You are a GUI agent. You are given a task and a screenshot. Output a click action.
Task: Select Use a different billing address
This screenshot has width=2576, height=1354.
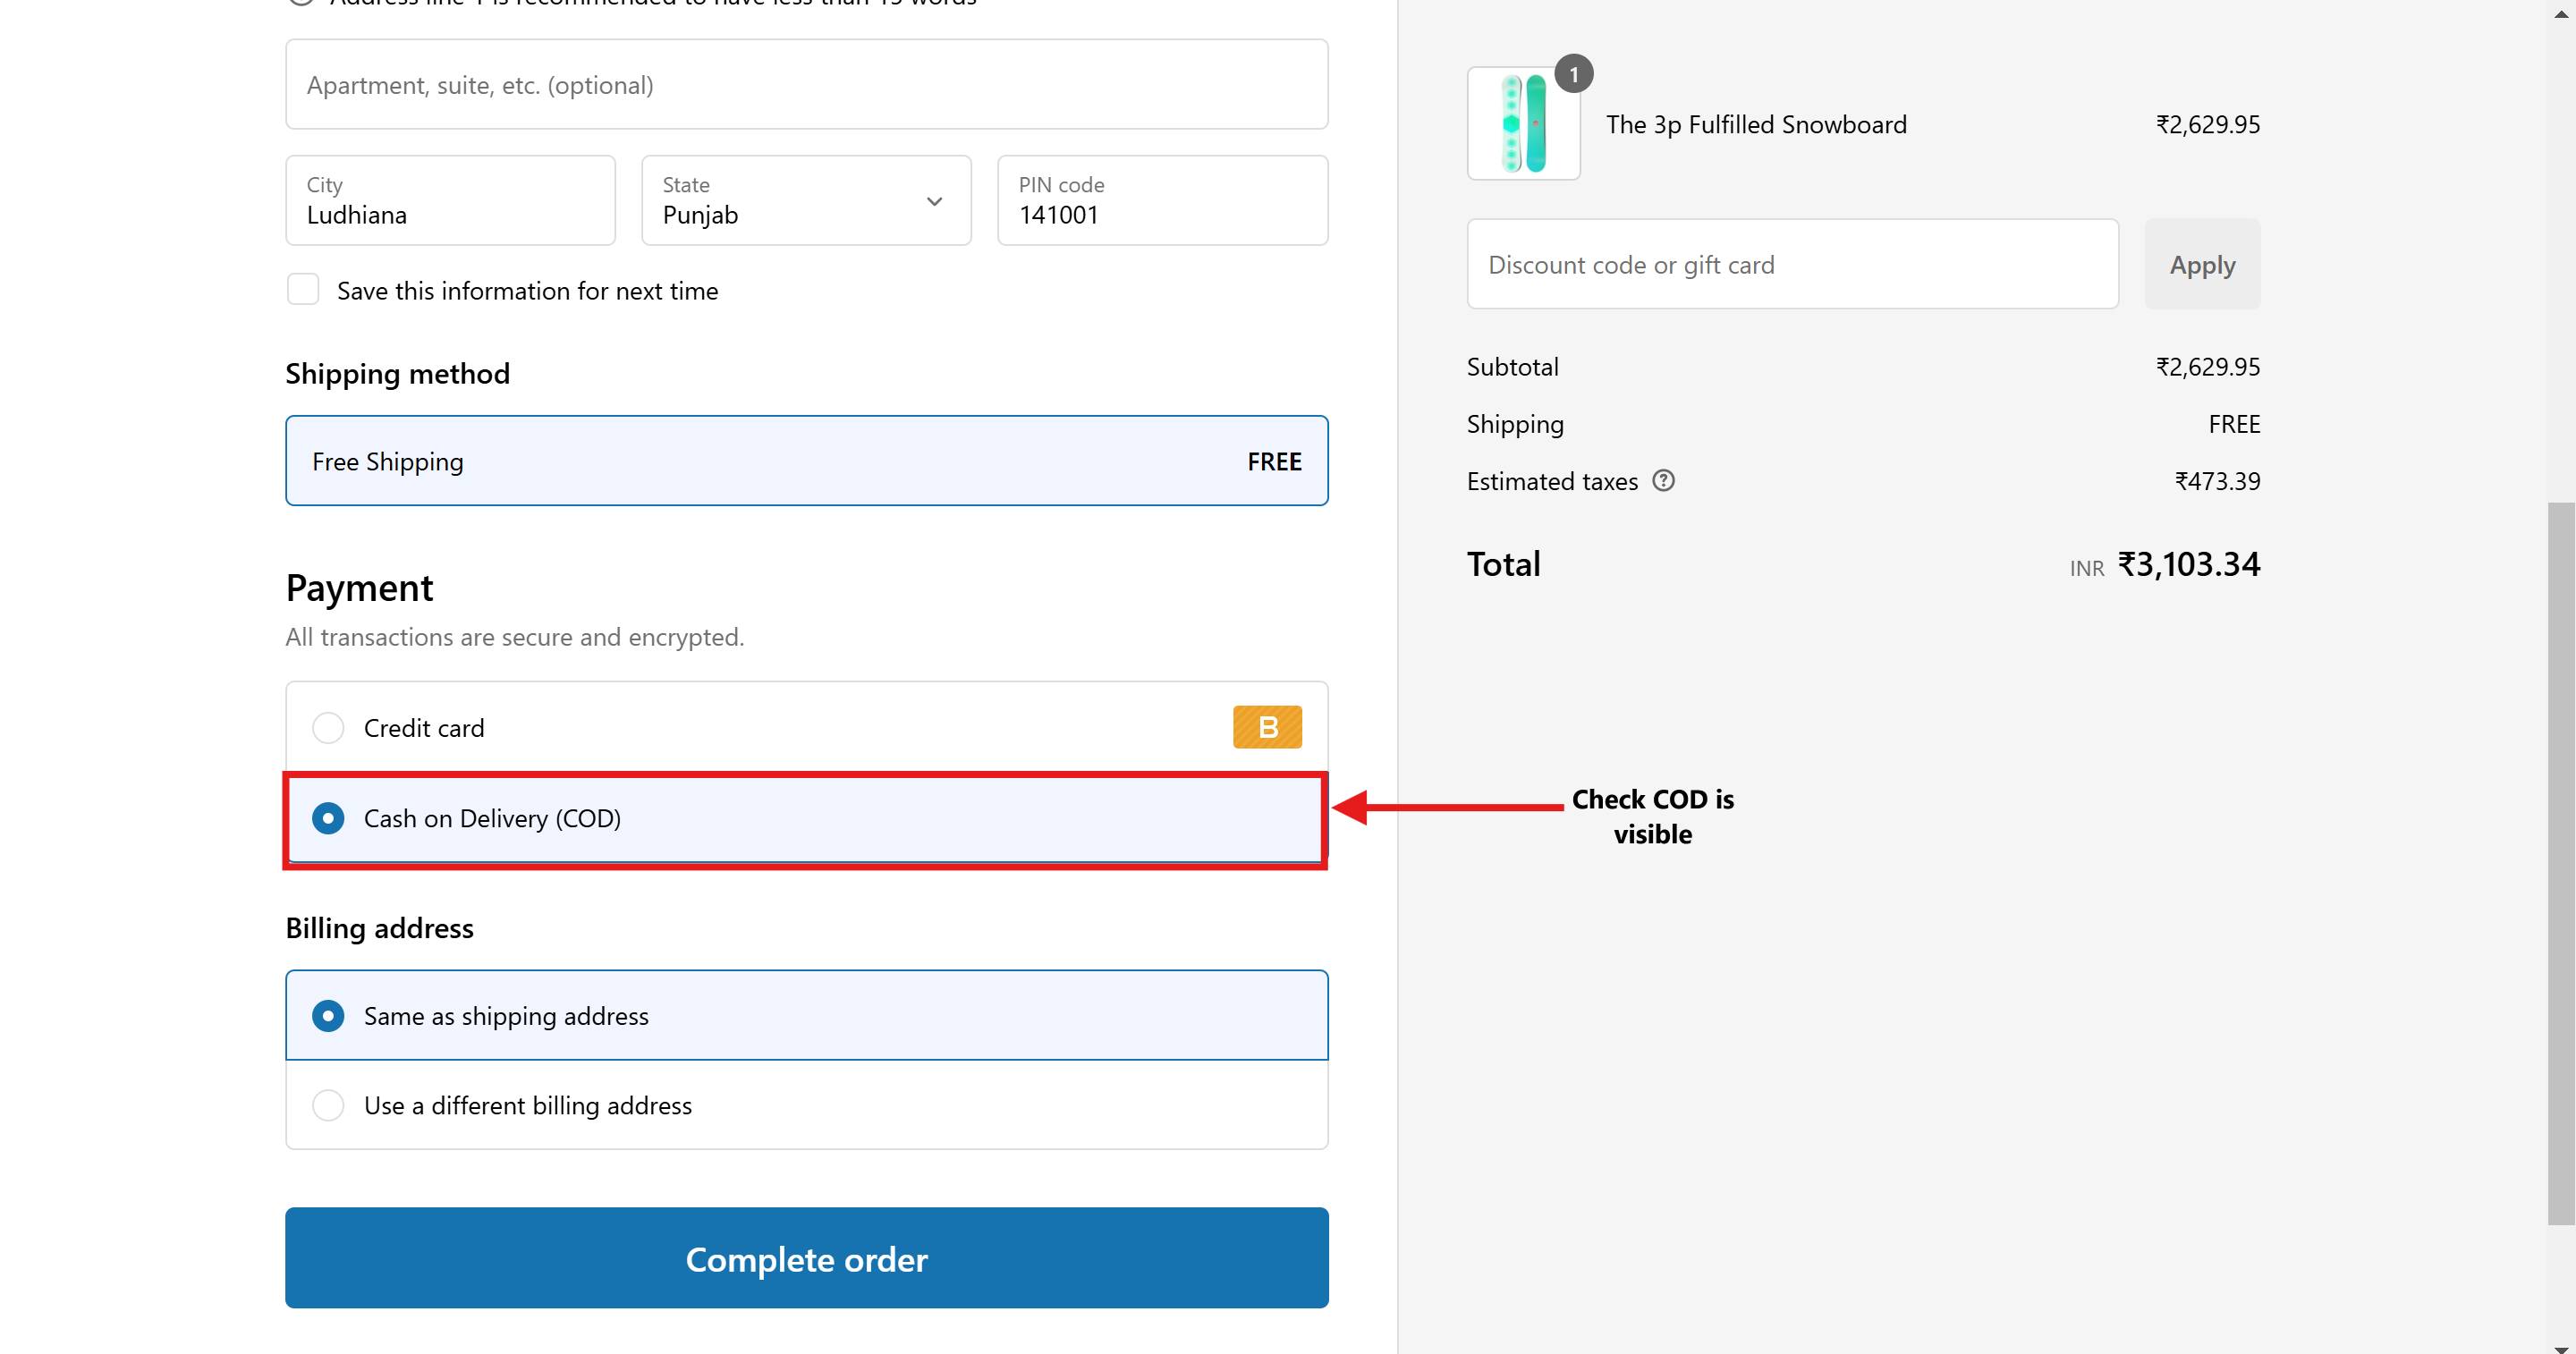pos(328,1105)
